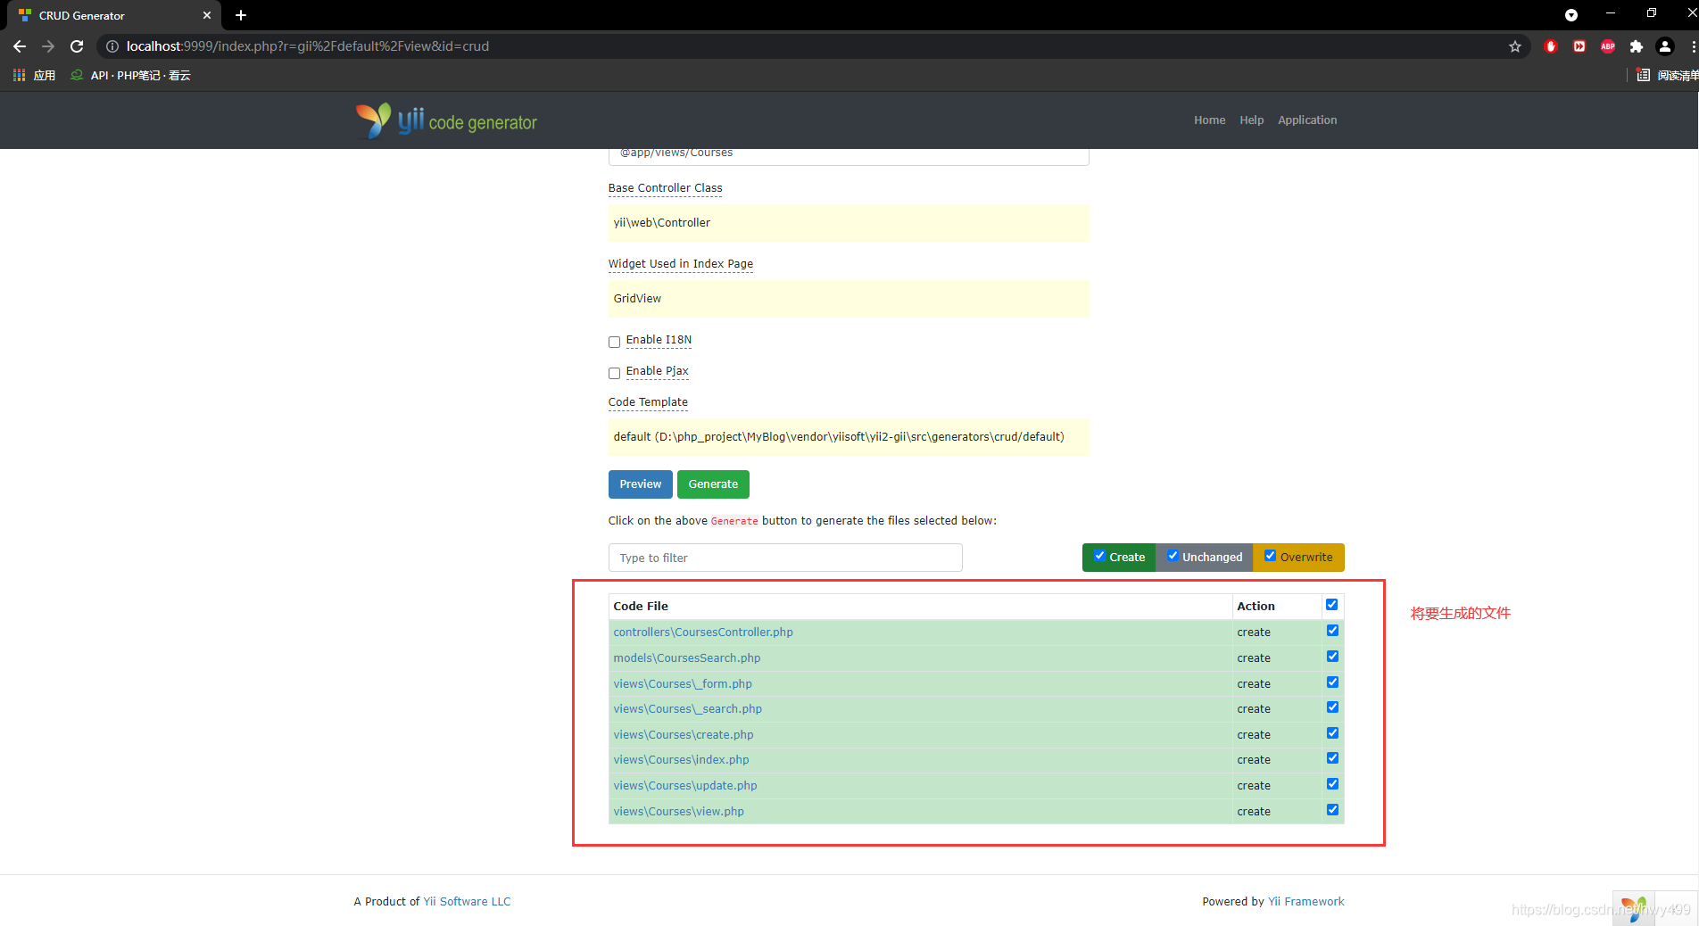1699x926 pixels.
Task: Click the tab search dropdown icon
Action: 1571,15
